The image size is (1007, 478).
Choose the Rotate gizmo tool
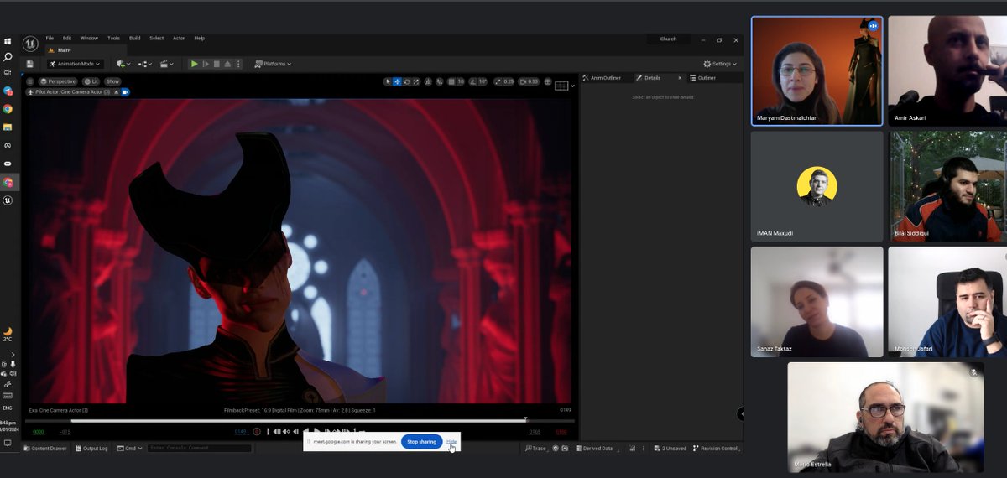point(407,81)
